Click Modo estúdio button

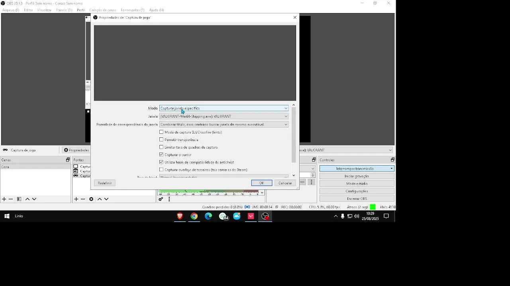(x=357, y=184)
